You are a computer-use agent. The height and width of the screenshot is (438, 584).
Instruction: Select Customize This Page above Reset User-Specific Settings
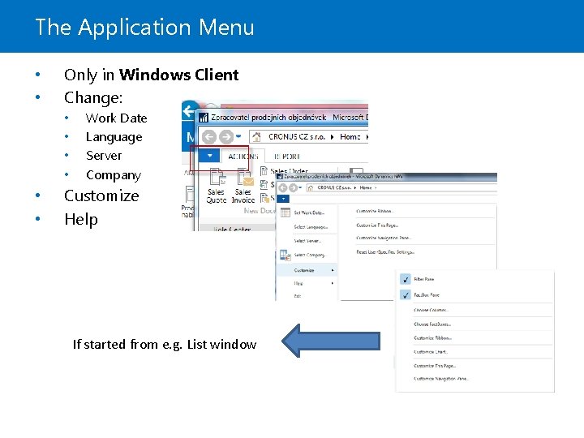(x=377, y=225)
